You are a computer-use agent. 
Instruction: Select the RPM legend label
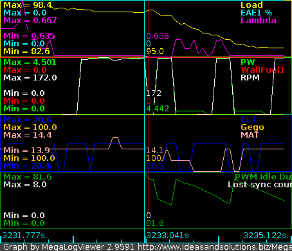click(x=250, y=78)
